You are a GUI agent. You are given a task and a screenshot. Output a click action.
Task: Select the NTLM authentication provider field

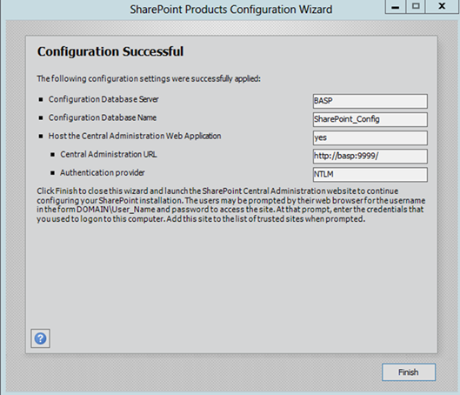370,175
